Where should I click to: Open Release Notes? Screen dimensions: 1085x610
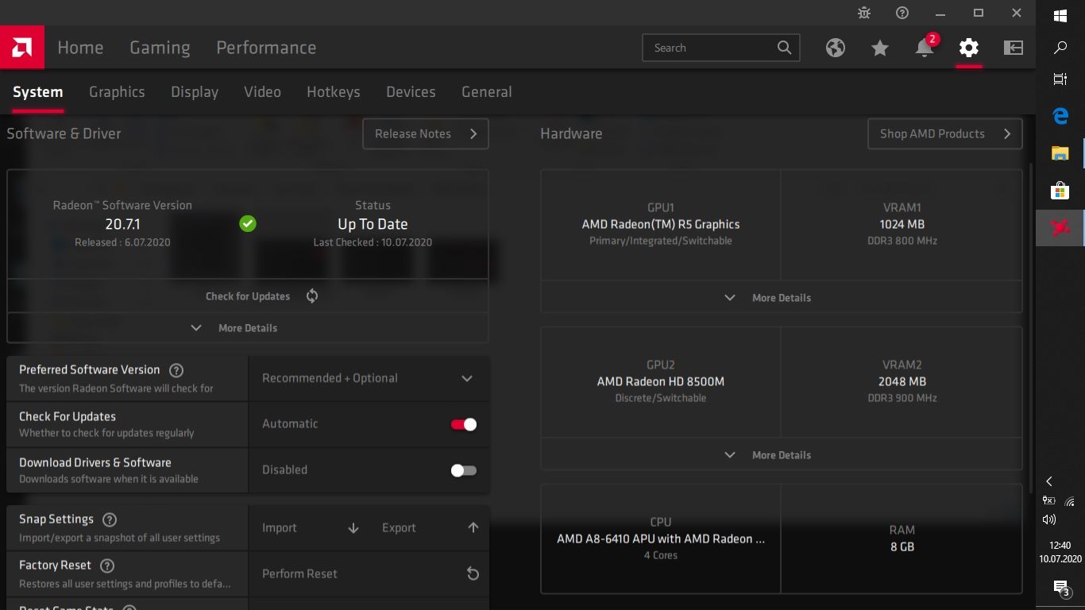[426, 134]
